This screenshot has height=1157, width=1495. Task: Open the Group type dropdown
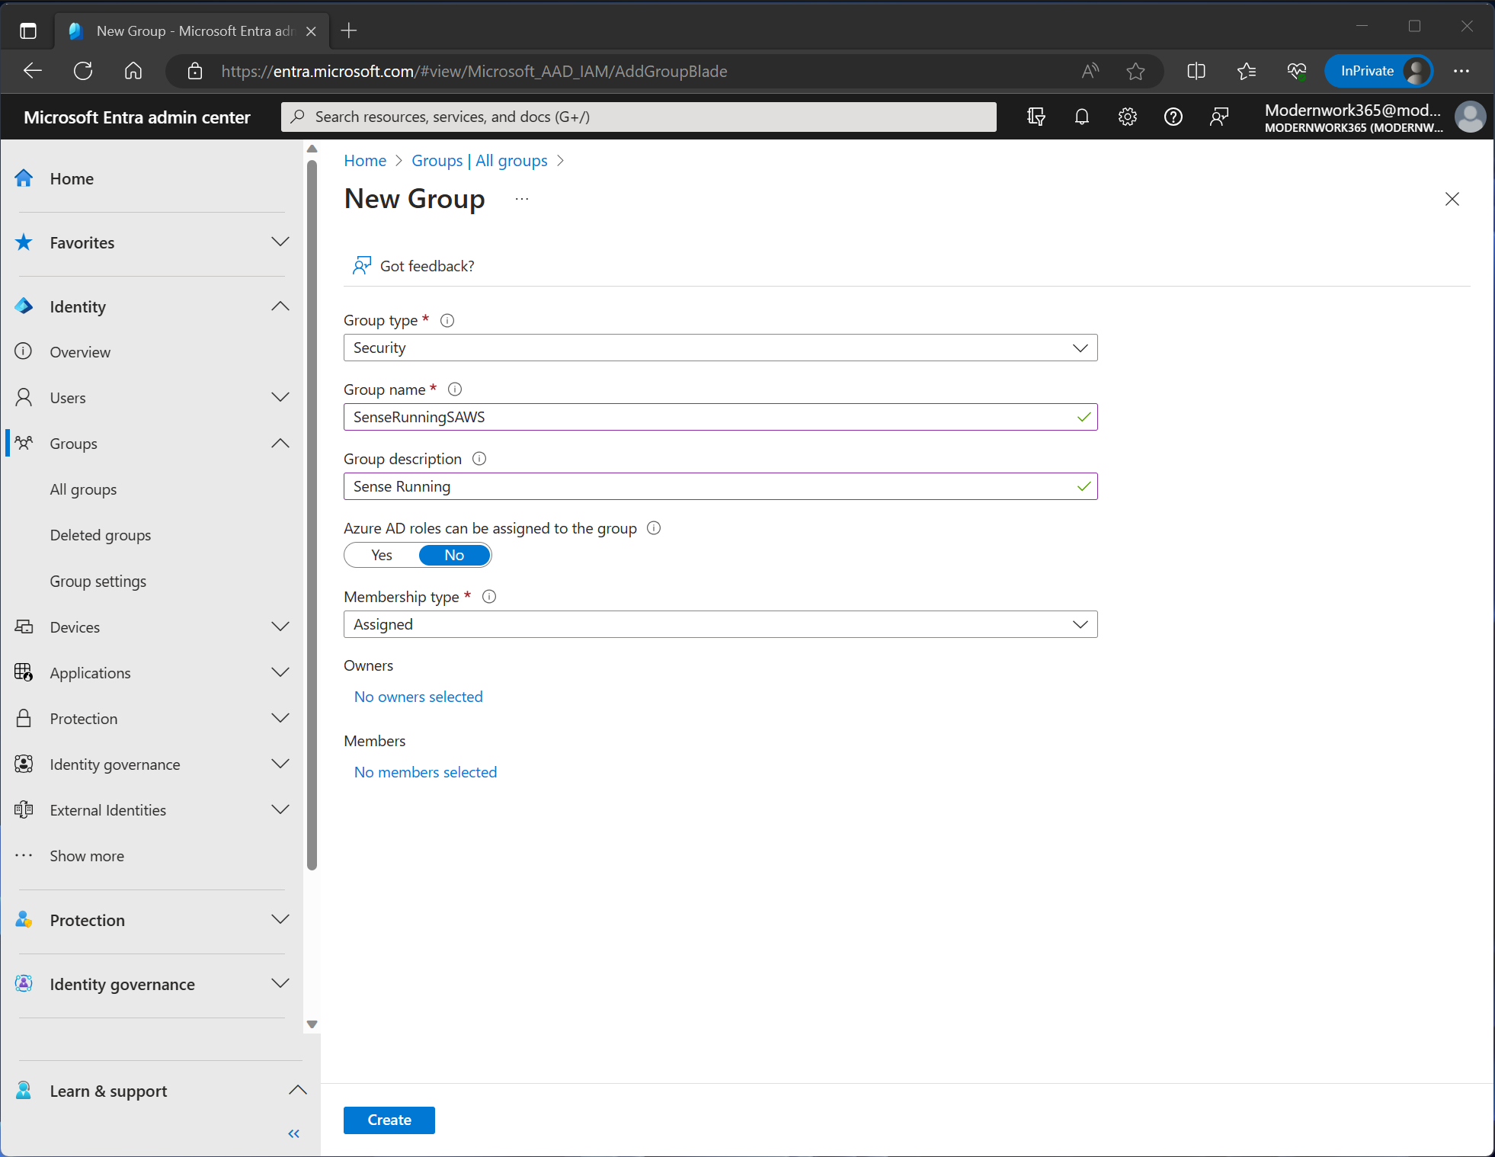pos(720,348)
